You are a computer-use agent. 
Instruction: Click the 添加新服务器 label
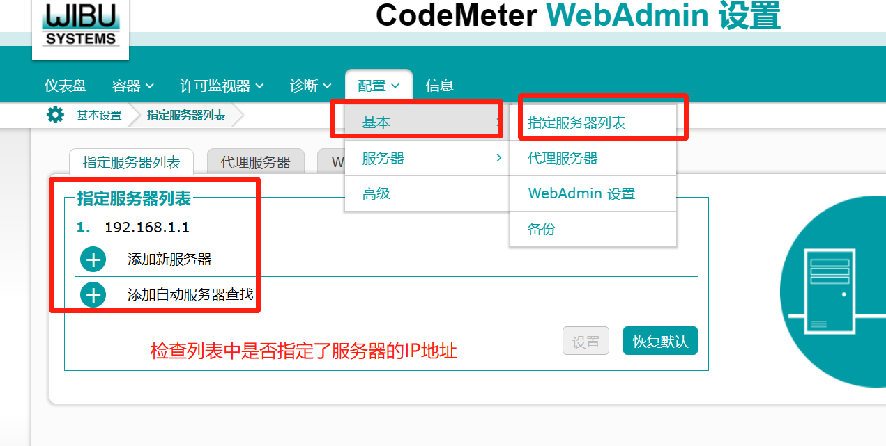click(169, 260)
